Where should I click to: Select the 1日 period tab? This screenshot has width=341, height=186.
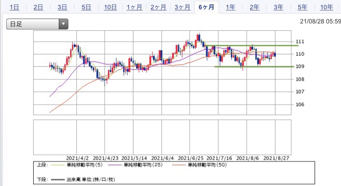tap(15, 7)
